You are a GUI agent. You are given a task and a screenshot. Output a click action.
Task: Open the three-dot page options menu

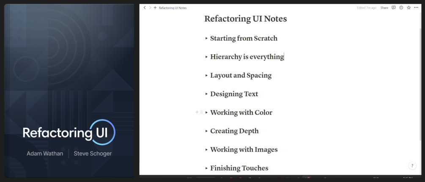coord(416,8)
